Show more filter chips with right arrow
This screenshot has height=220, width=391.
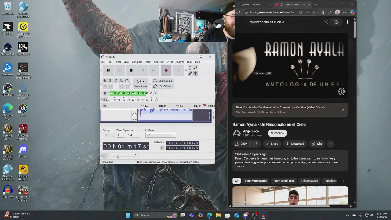pyautogui.click(x=343, y=181)
